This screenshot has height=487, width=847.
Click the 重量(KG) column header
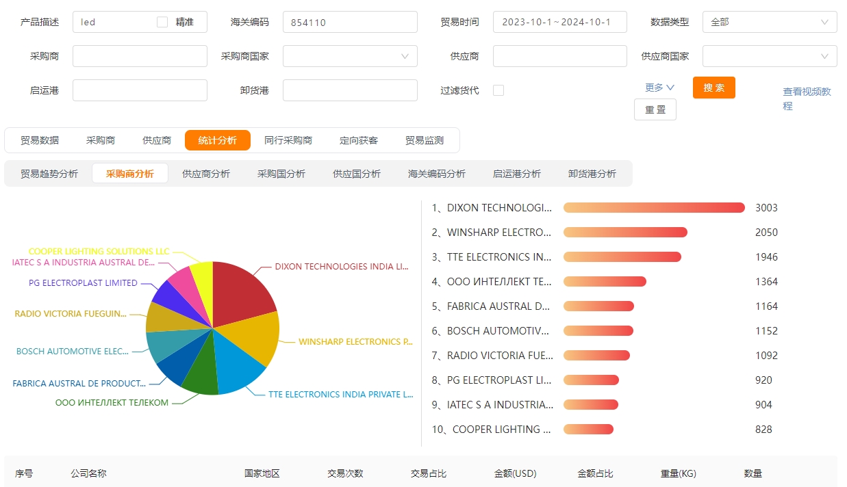pyautogui.click(x=679, y=473)
